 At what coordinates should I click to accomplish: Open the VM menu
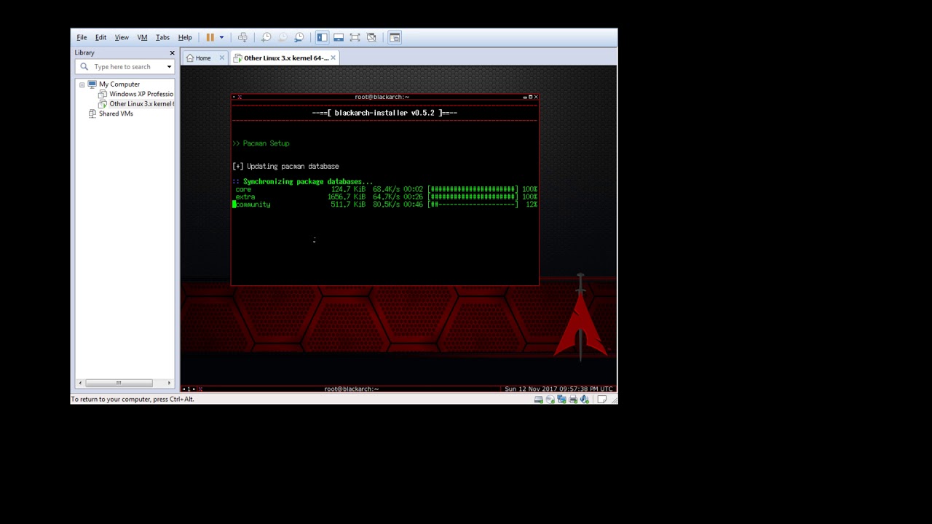coord(142,37)
